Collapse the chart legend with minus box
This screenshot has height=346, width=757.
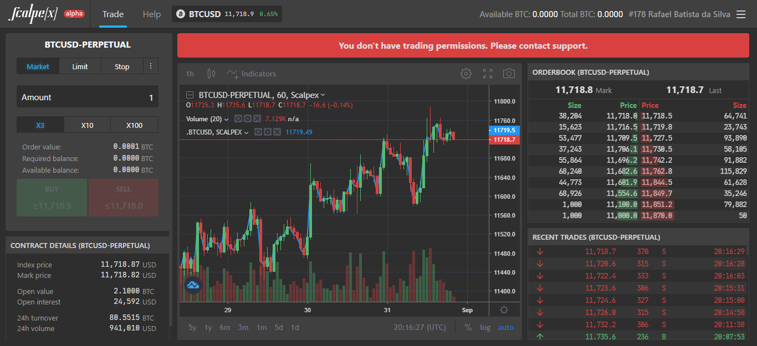190,95
